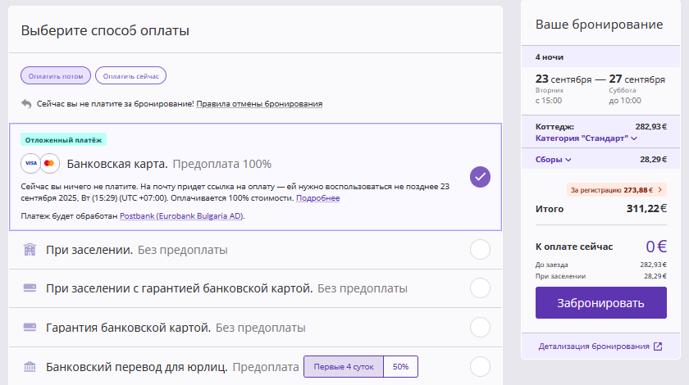
Task: Expand the Категория "Стандарт" dropdown
Action: pos(586,138)
